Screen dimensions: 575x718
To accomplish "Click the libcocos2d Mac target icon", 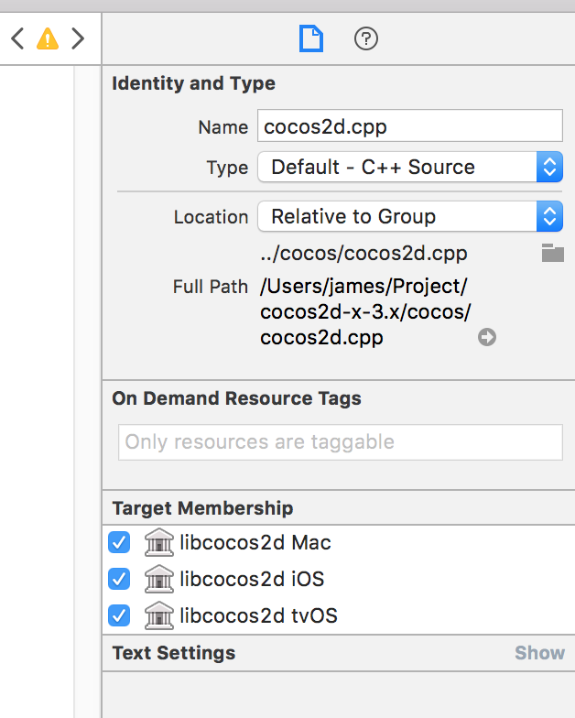I will [159, 543].
